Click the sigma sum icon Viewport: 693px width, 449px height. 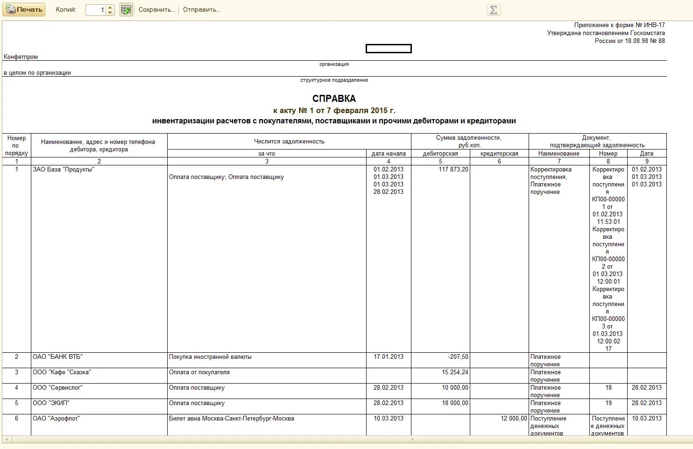(494, 10)
